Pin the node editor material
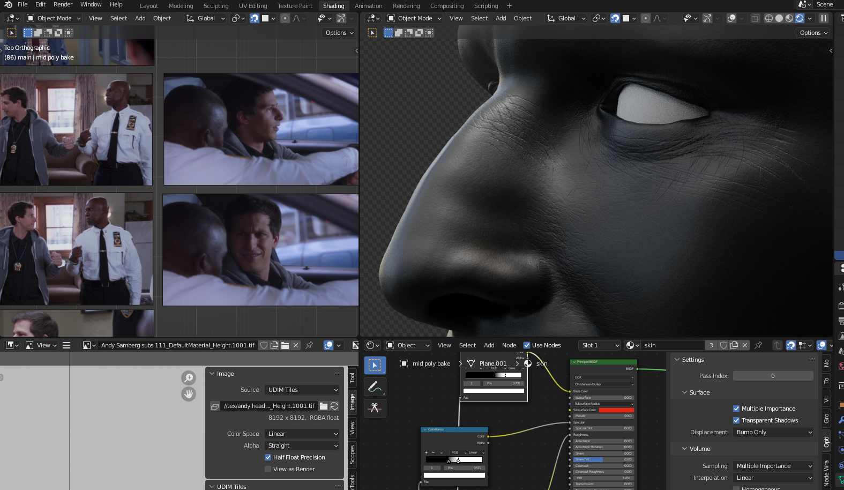 coord(758,345)
